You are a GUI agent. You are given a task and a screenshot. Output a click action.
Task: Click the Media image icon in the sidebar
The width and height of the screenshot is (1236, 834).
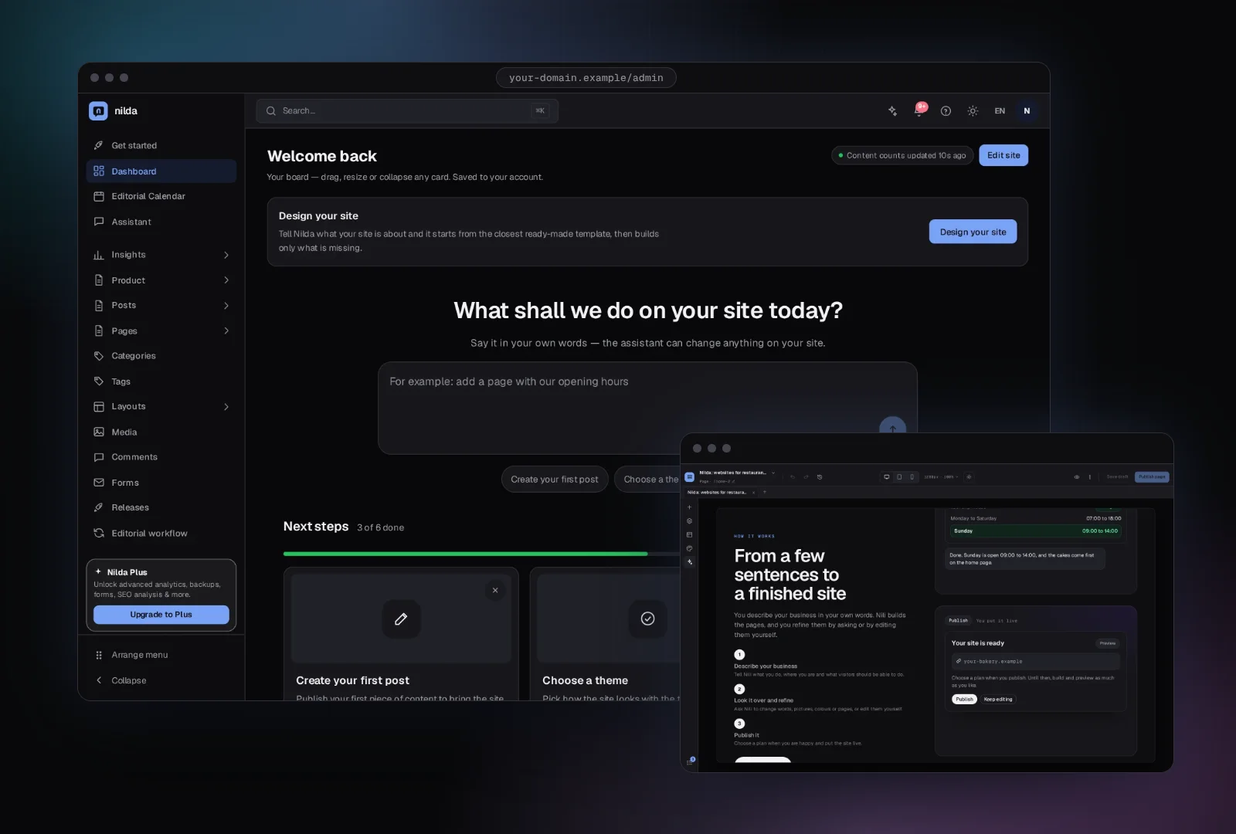click(x=99, y=432)
